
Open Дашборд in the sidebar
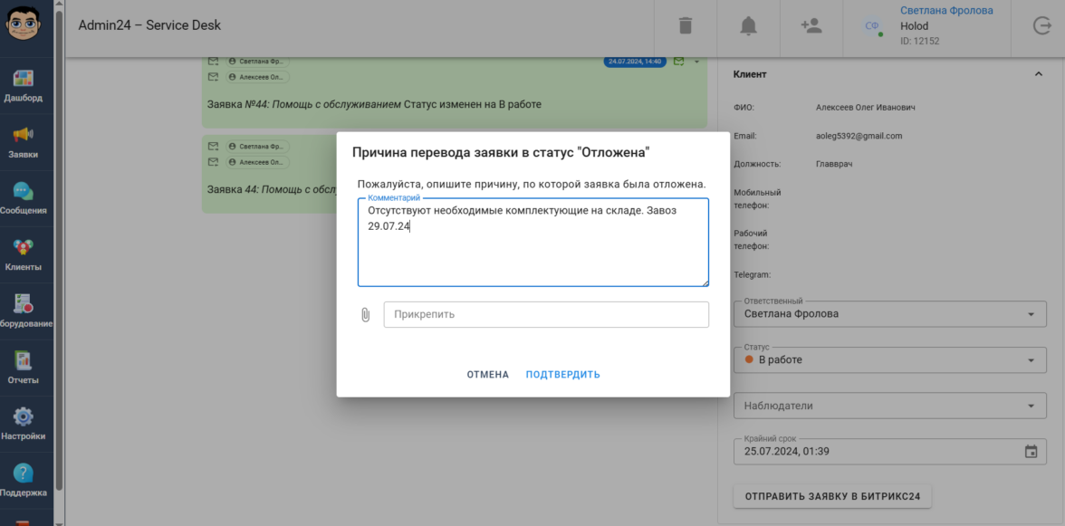click(24, 86)
